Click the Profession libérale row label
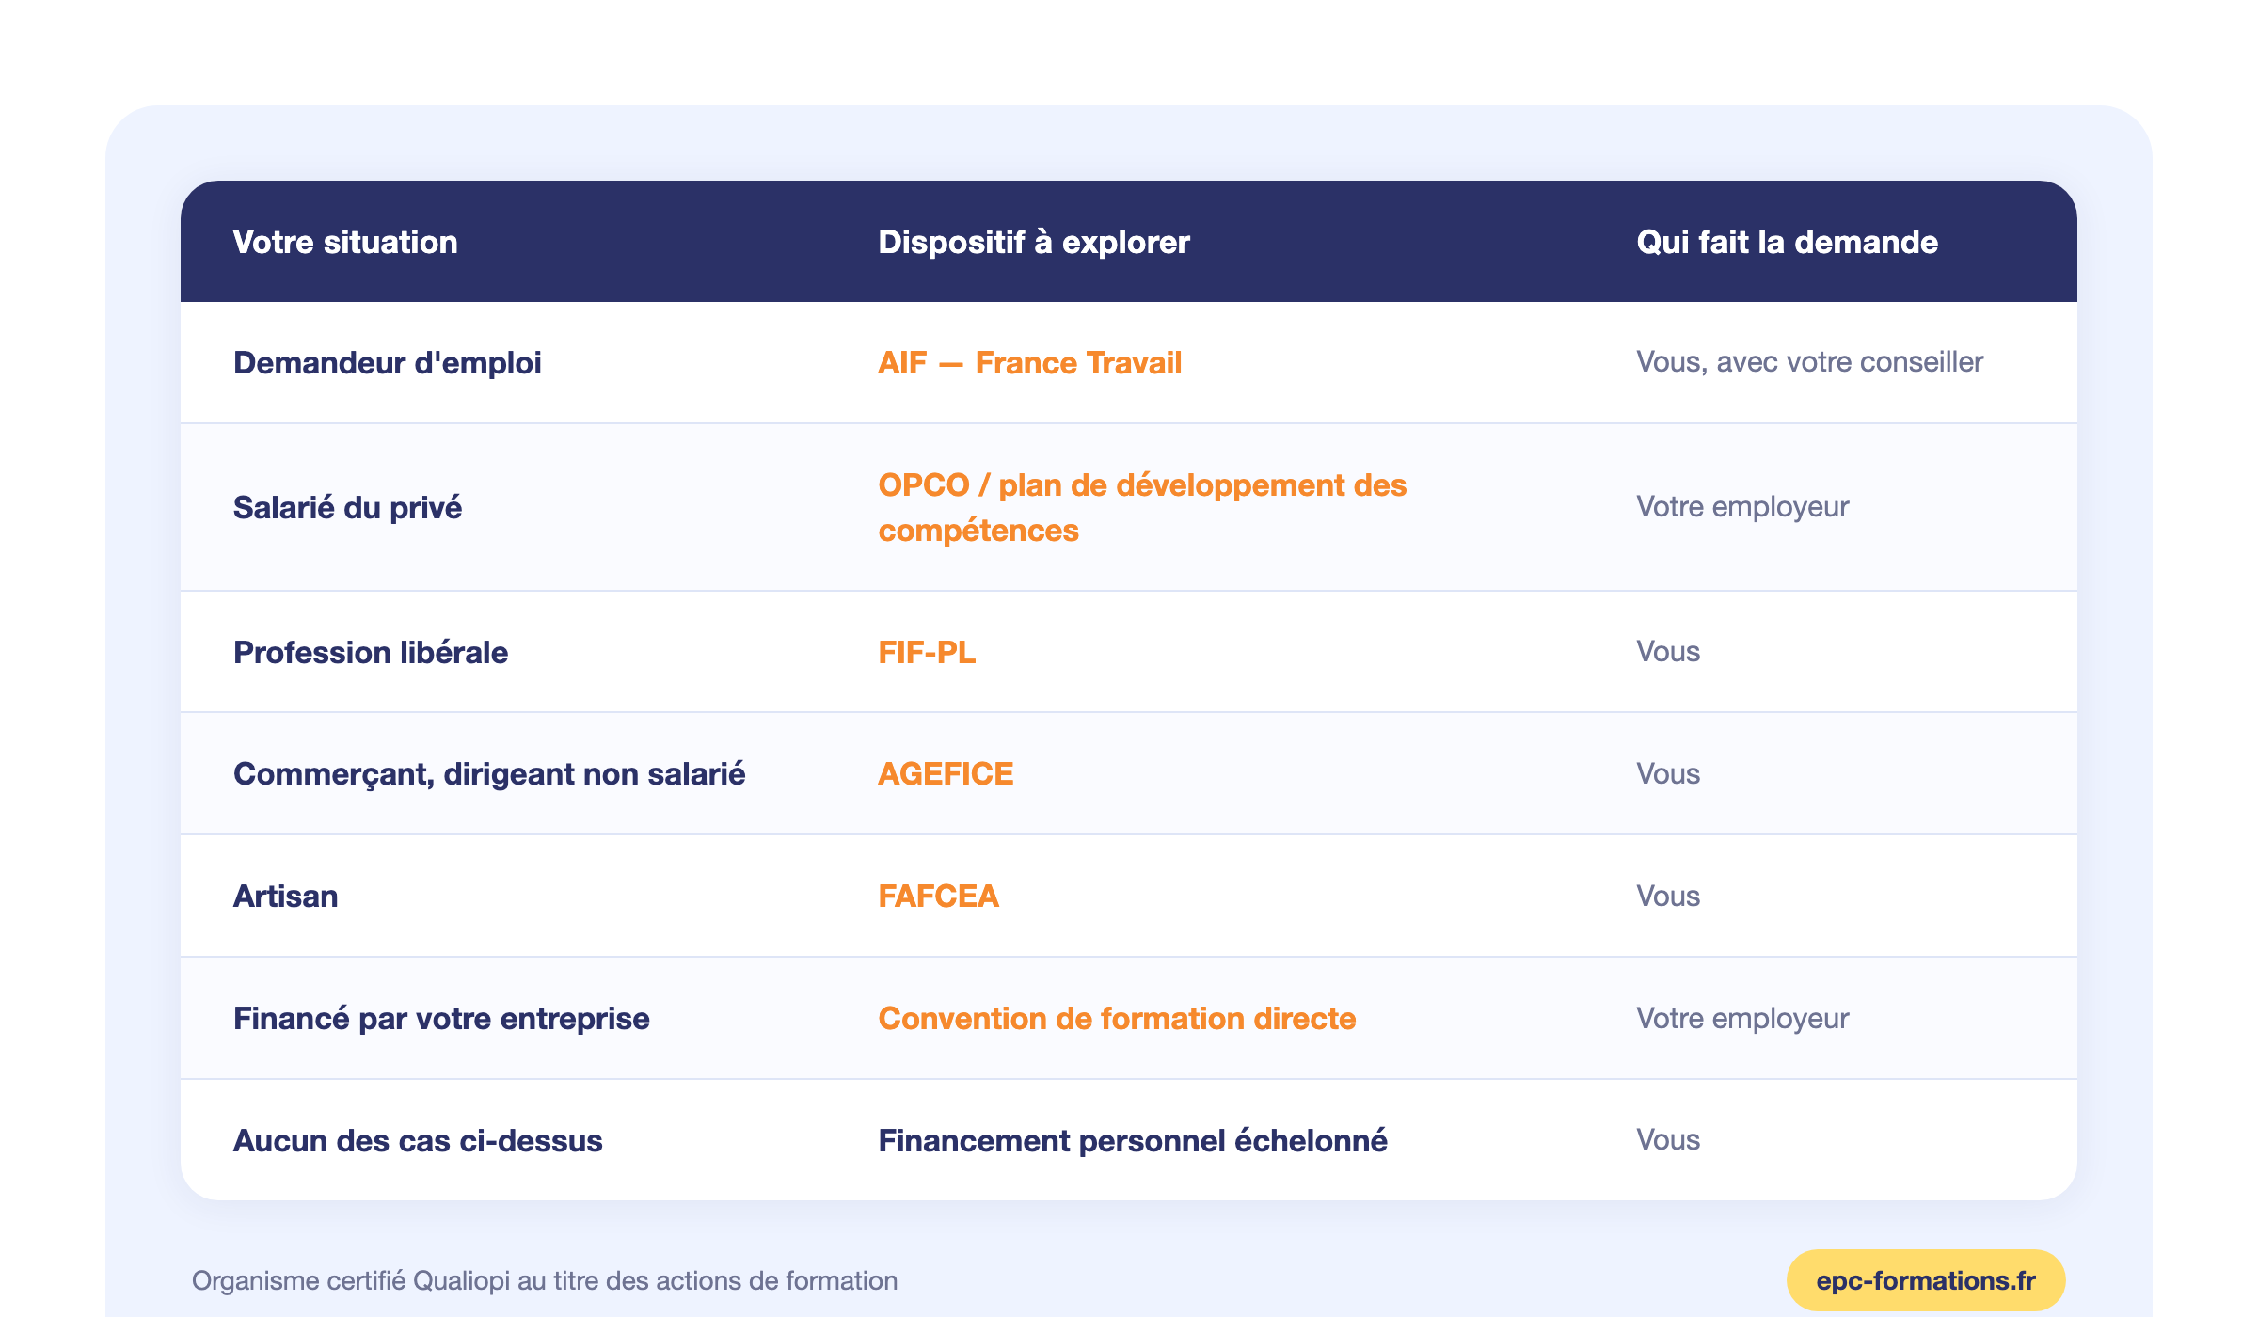The height and width of the screenshot is (1317, 2258). (371, 652)
